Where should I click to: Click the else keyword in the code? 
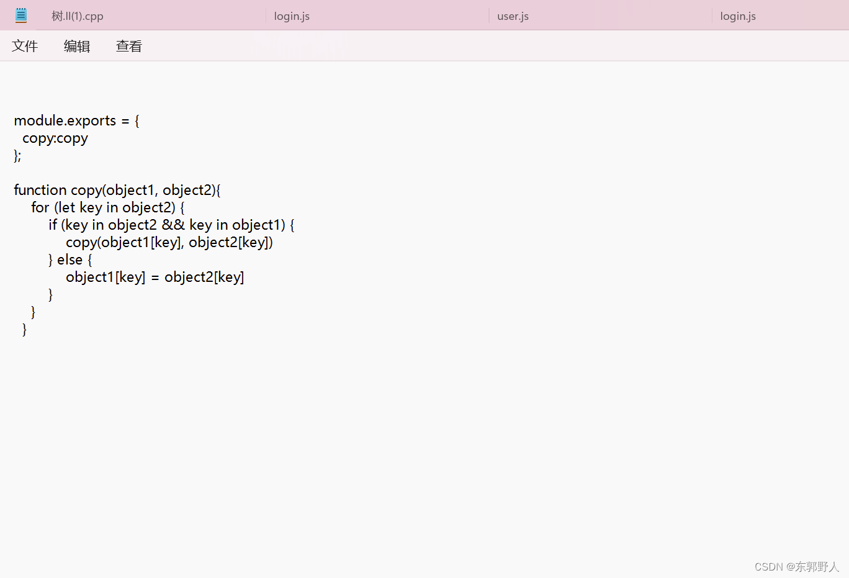pos(70,260)
